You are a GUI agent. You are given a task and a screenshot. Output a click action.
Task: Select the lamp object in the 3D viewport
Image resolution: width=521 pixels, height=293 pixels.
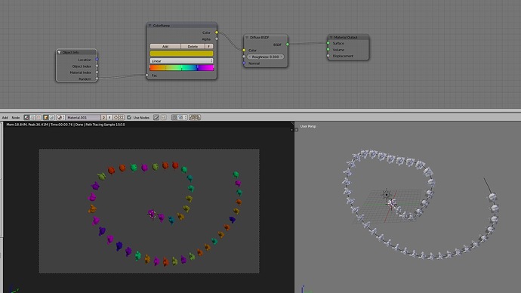click(x=387, y=194)
